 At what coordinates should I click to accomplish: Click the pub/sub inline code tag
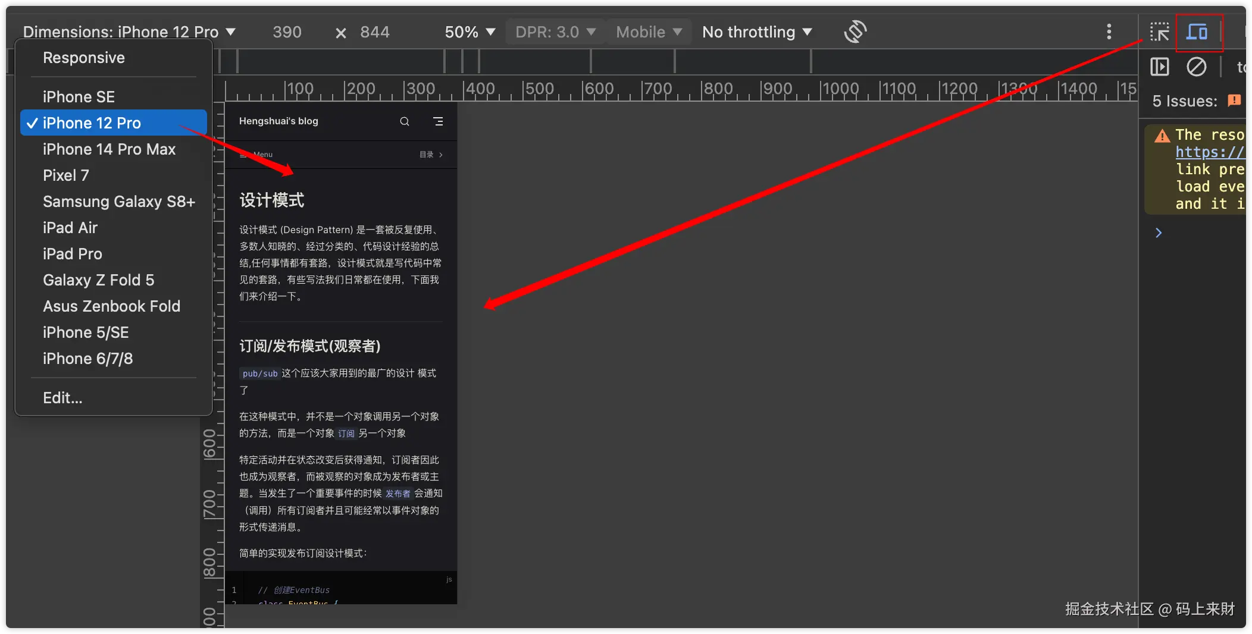tap(260, 374)
